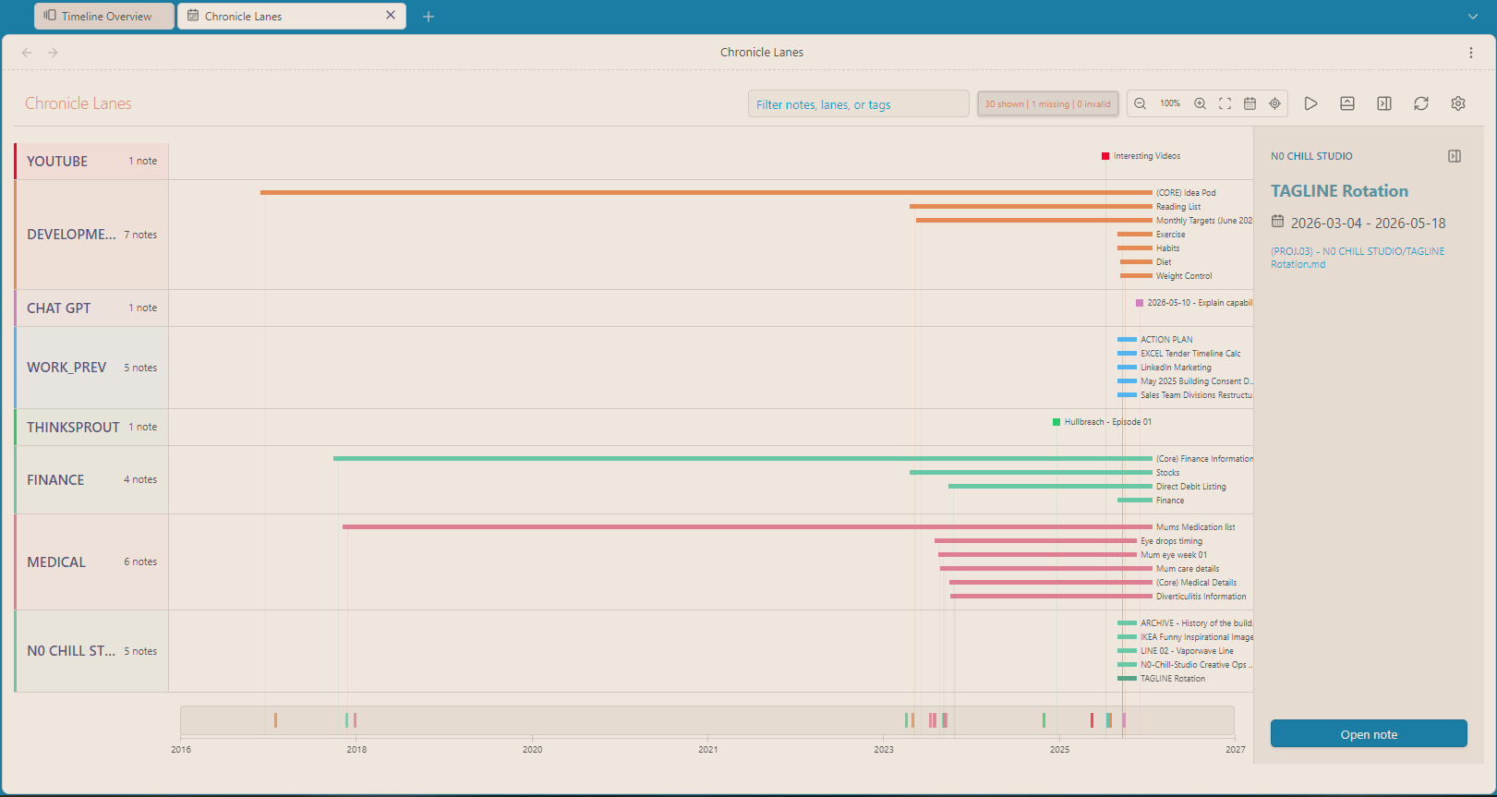Click the 2023 label on the time axis
This screenshot has height=797, width=1497.
coord(884,749)
